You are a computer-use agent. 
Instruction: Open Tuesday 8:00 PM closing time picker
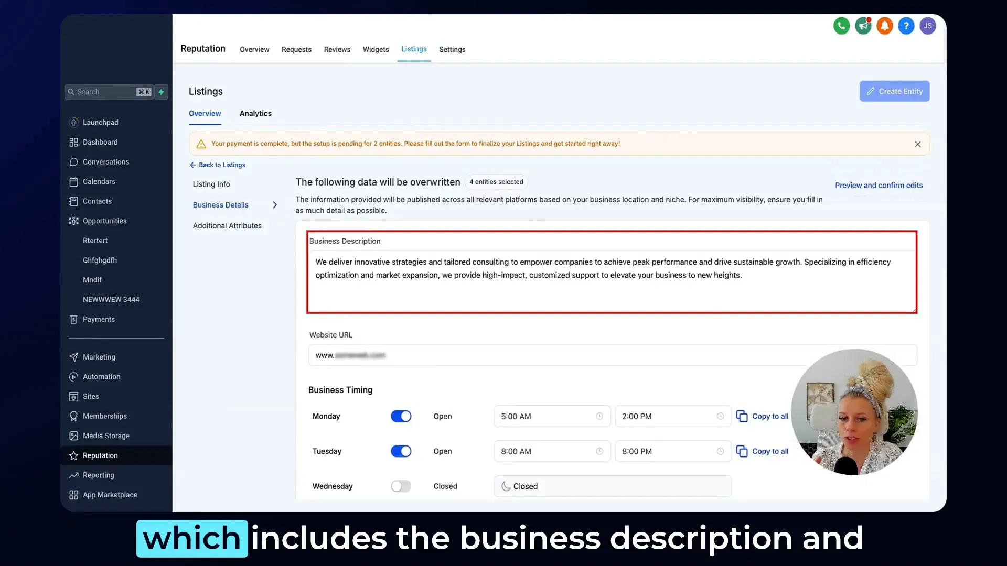click(x=673, y=451)
